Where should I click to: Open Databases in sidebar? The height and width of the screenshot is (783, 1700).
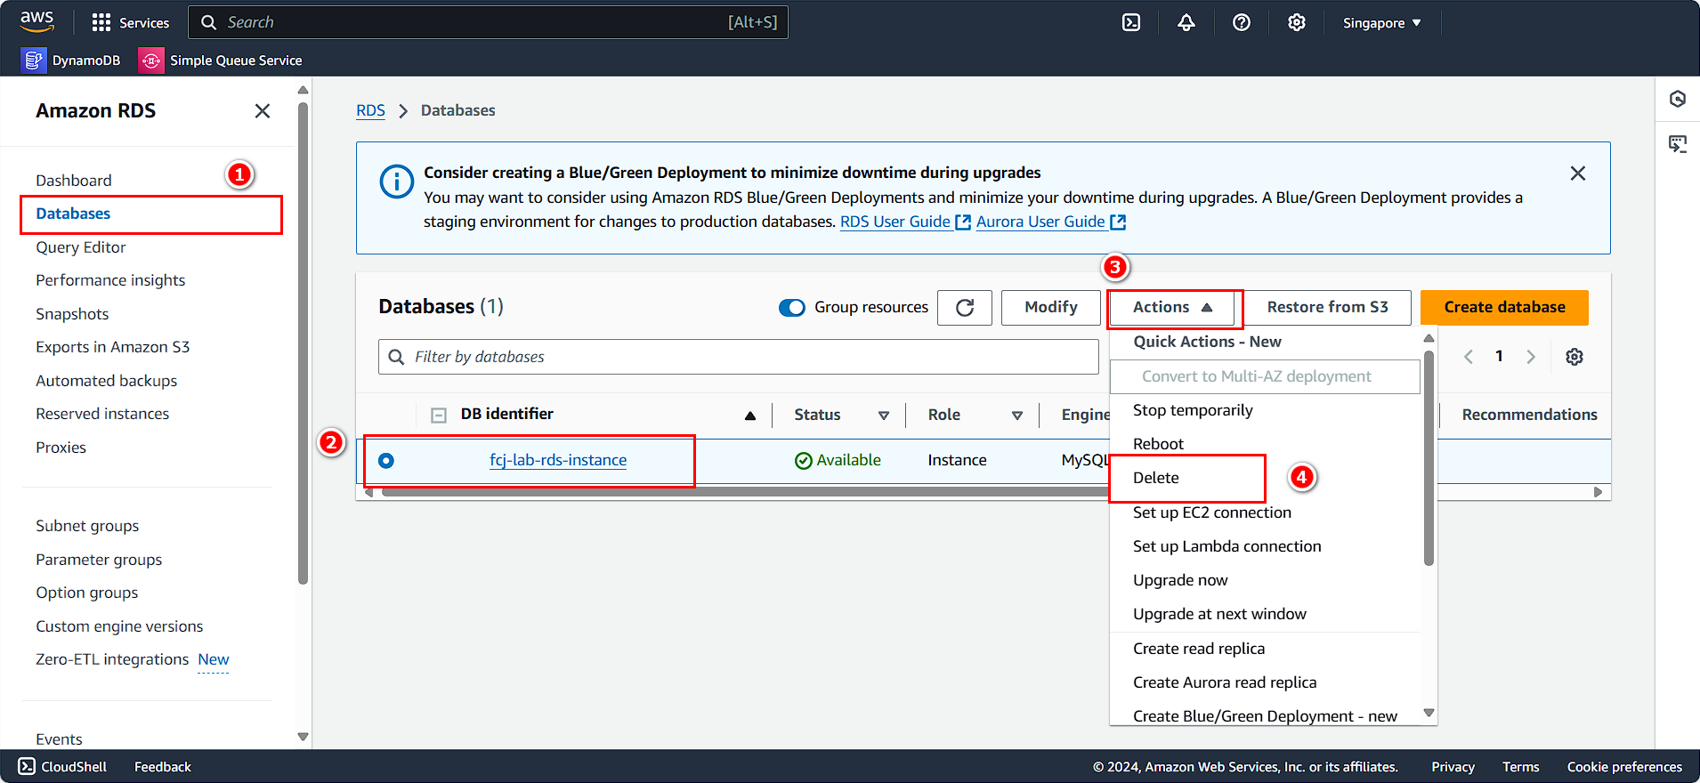(x=73, y=214)
